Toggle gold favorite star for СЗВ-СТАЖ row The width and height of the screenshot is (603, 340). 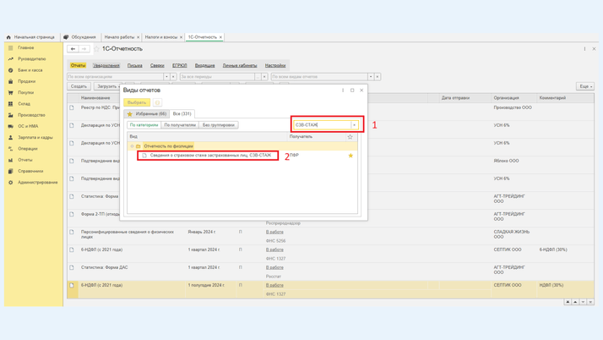point(350,156)
